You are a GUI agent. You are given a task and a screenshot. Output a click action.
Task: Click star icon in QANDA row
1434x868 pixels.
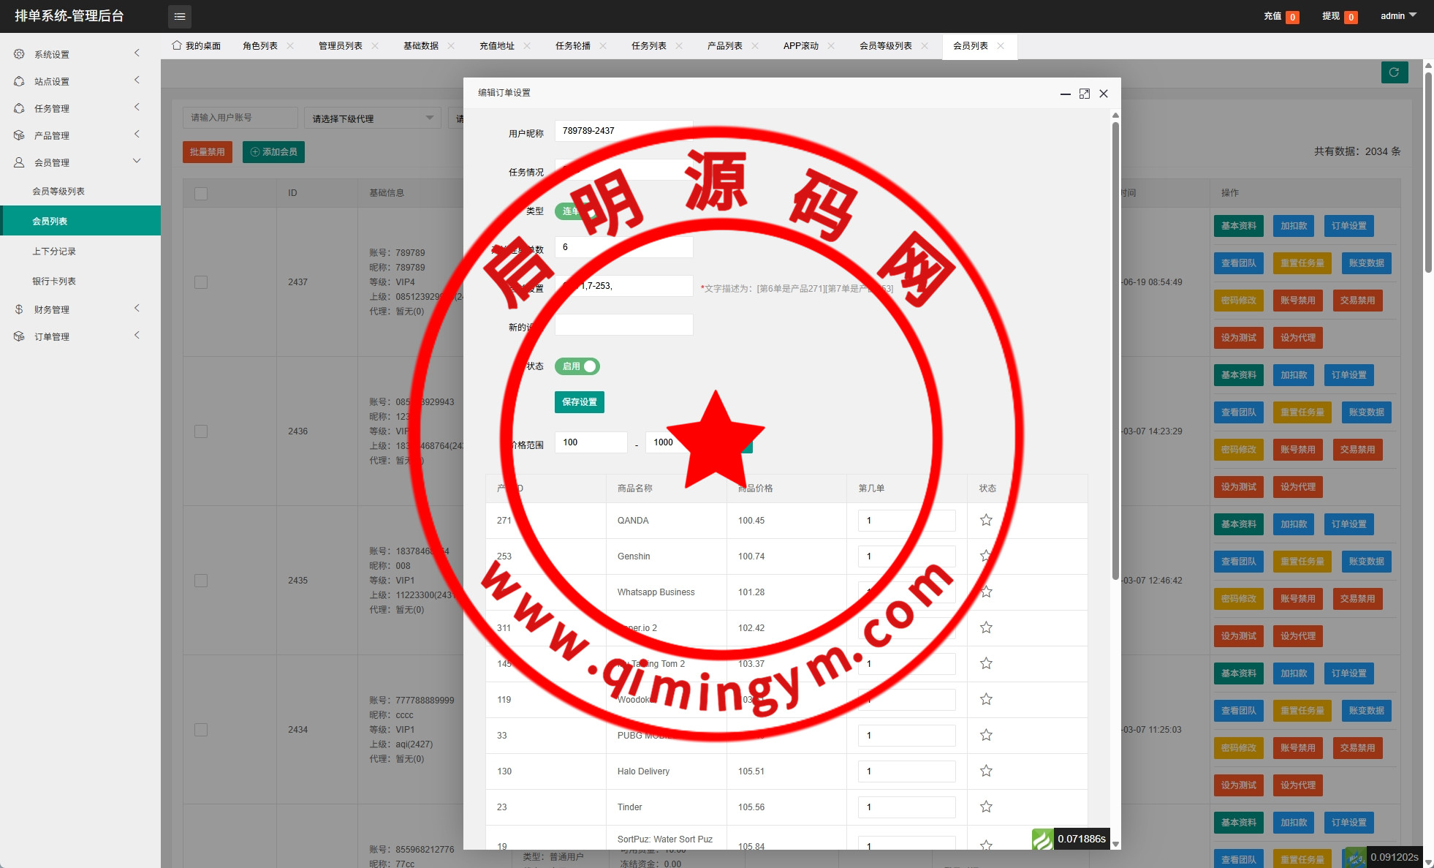[986, 520]
